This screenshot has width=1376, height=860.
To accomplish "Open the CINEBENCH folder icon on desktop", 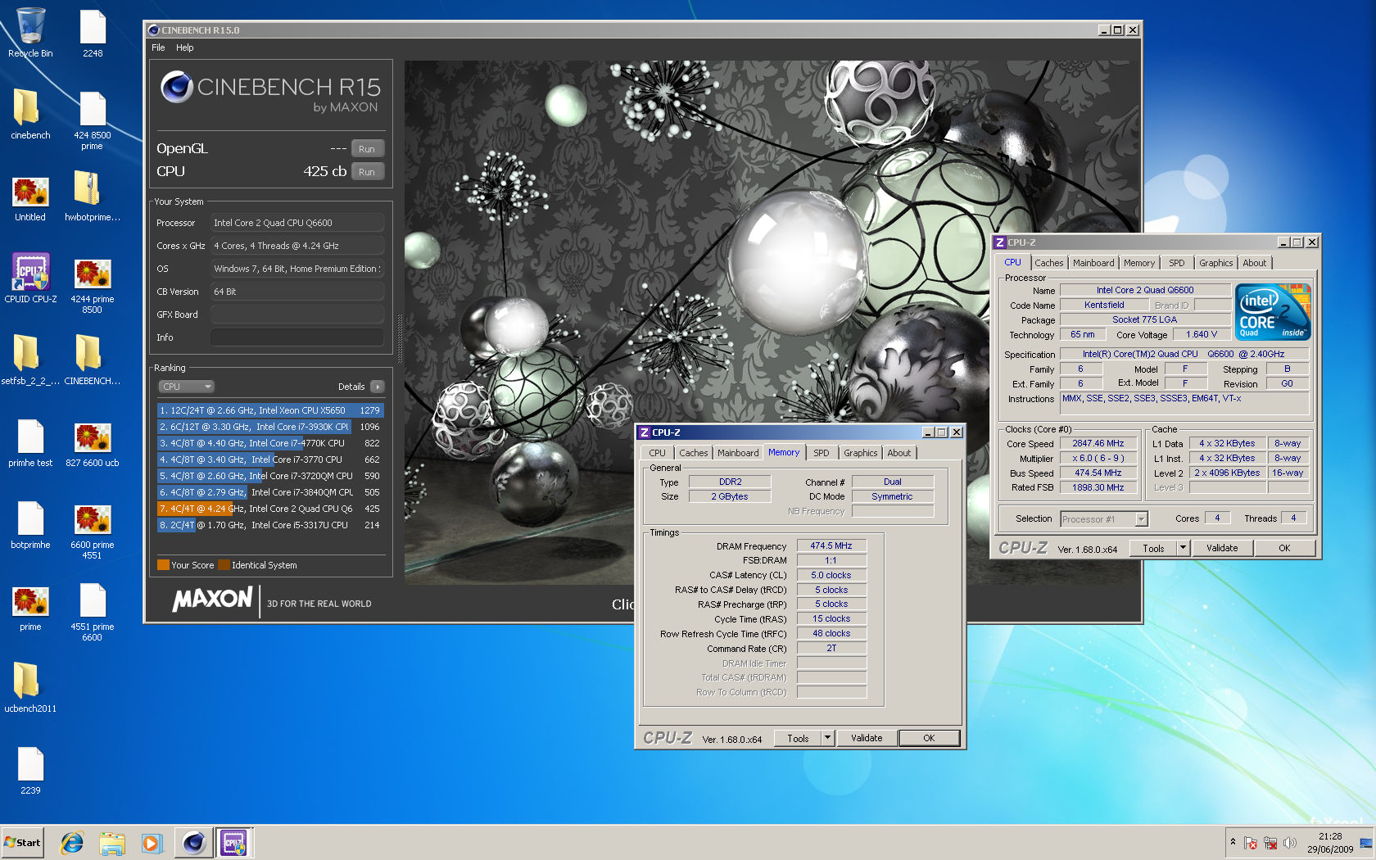I will click(93, 360).
